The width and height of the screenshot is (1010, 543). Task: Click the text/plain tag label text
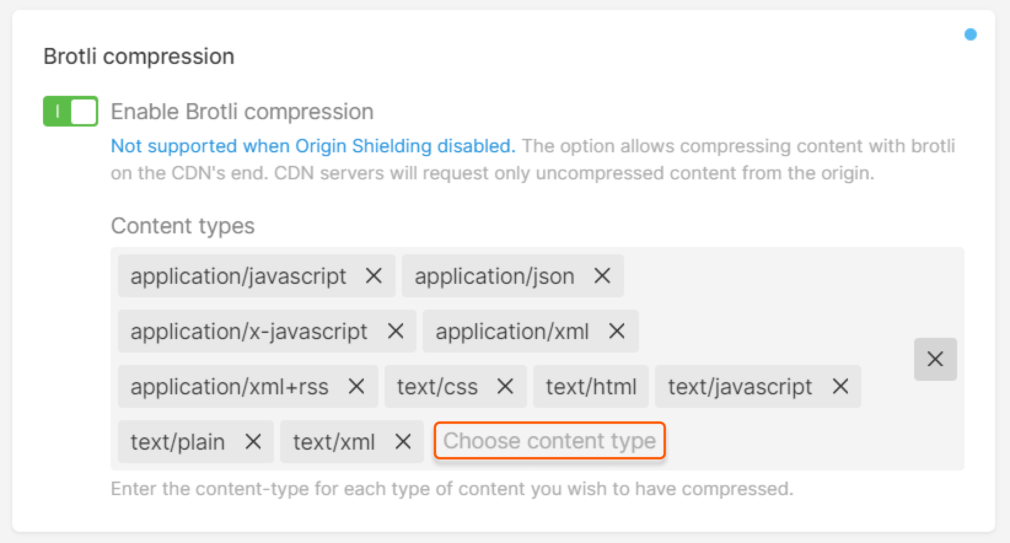[x=178, y=442]
